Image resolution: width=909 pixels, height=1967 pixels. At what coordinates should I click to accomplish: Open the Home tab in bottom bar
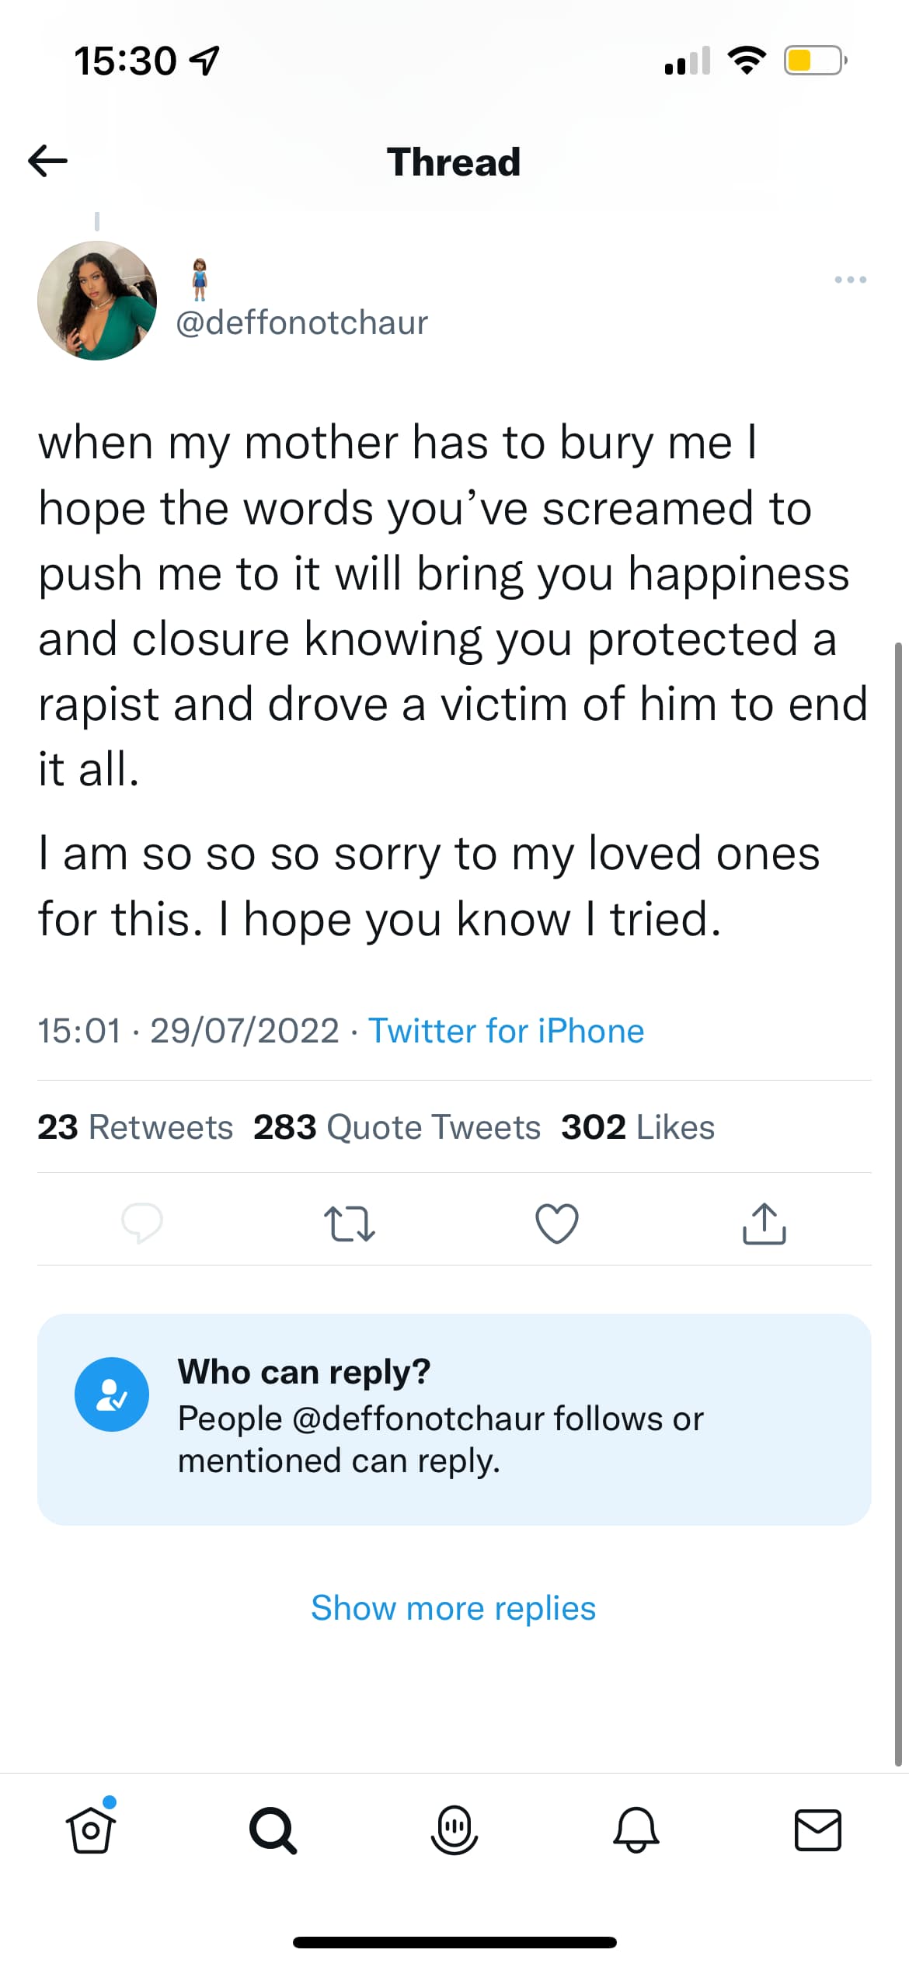pos(91,1827)
